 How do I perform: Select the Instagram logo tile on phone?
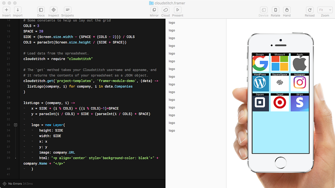pos(299,82)
